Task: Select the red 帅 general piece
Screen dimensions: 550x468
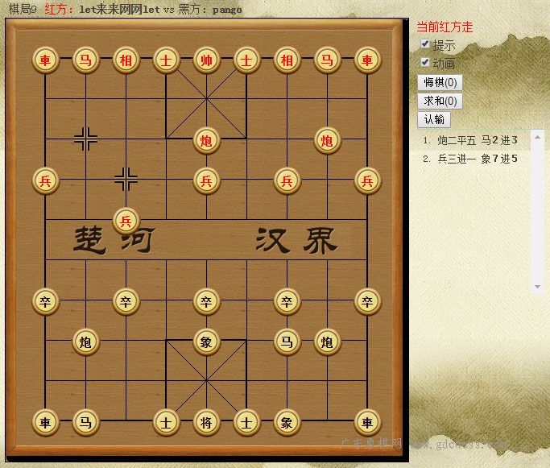Action: click(x=207, y=60)
